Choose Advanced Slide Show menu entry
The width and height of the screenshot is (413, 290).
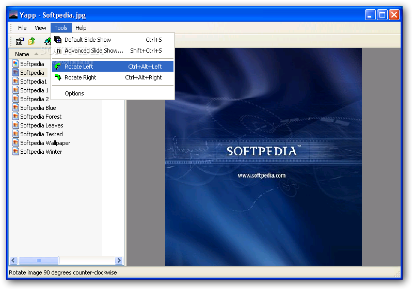113,51
